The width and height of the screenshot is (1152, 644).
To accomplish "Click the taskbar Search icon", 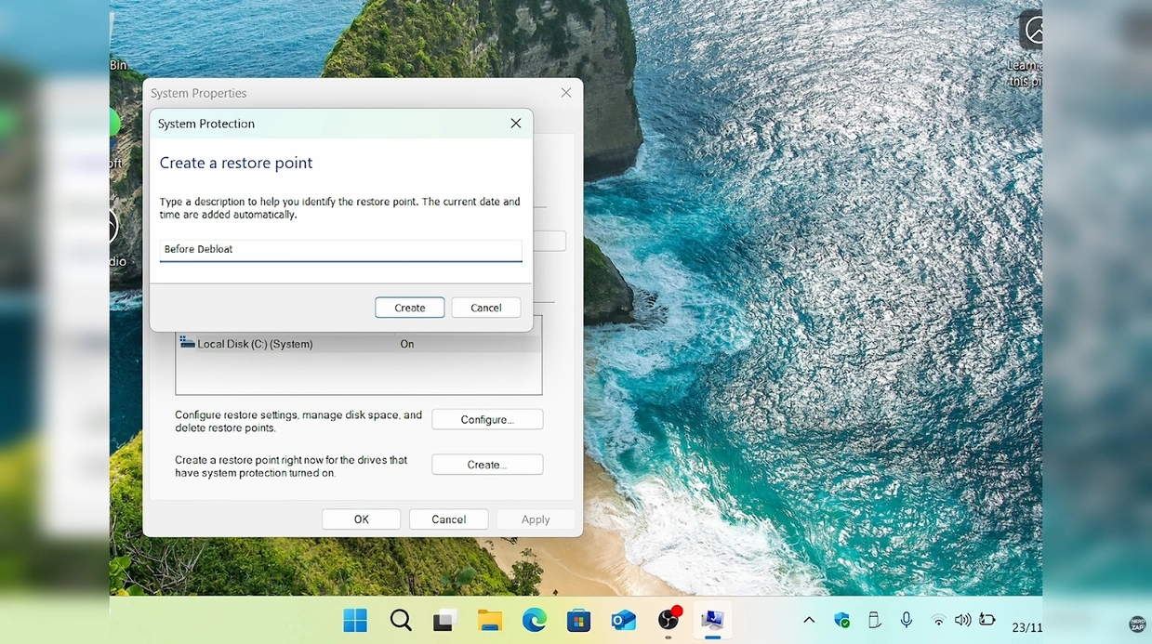I will [401, 620].
